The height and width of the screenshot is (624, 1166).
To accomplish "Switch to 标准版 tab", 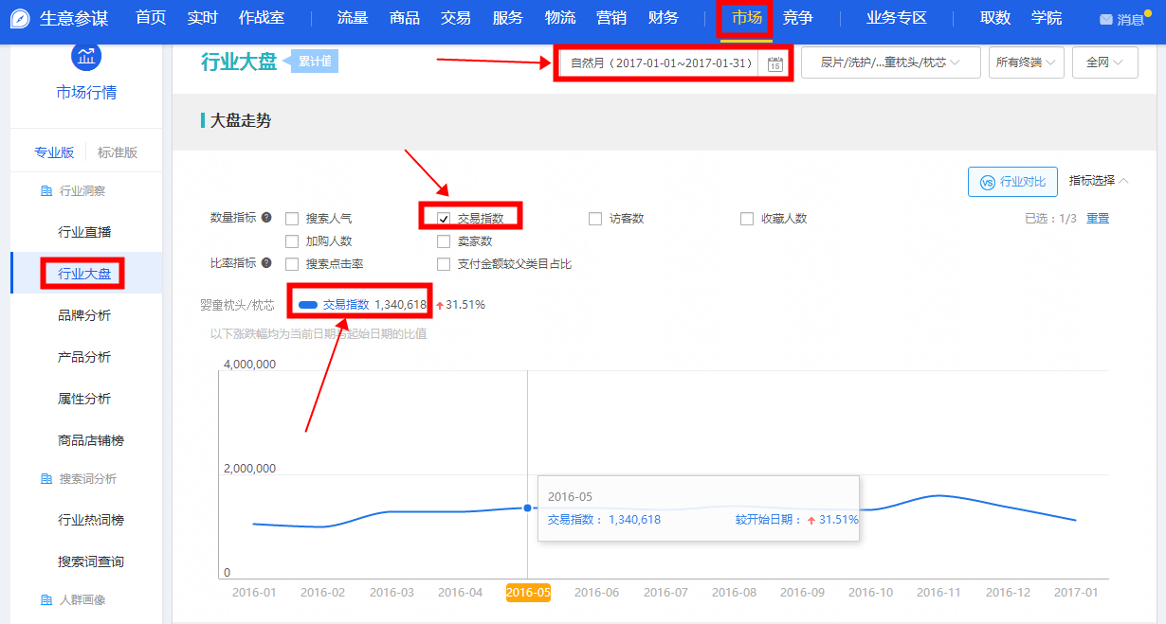I will tap(118, 152).
